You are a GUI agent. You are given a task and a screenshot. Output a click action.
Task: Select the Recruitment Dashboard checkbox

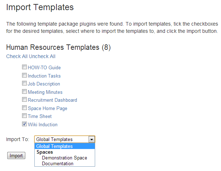(x=24, y=100)
